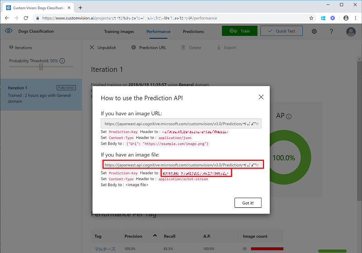Screen dimensions: 362x253
Task: Open the settings gear icon
Action: (314, 31)
